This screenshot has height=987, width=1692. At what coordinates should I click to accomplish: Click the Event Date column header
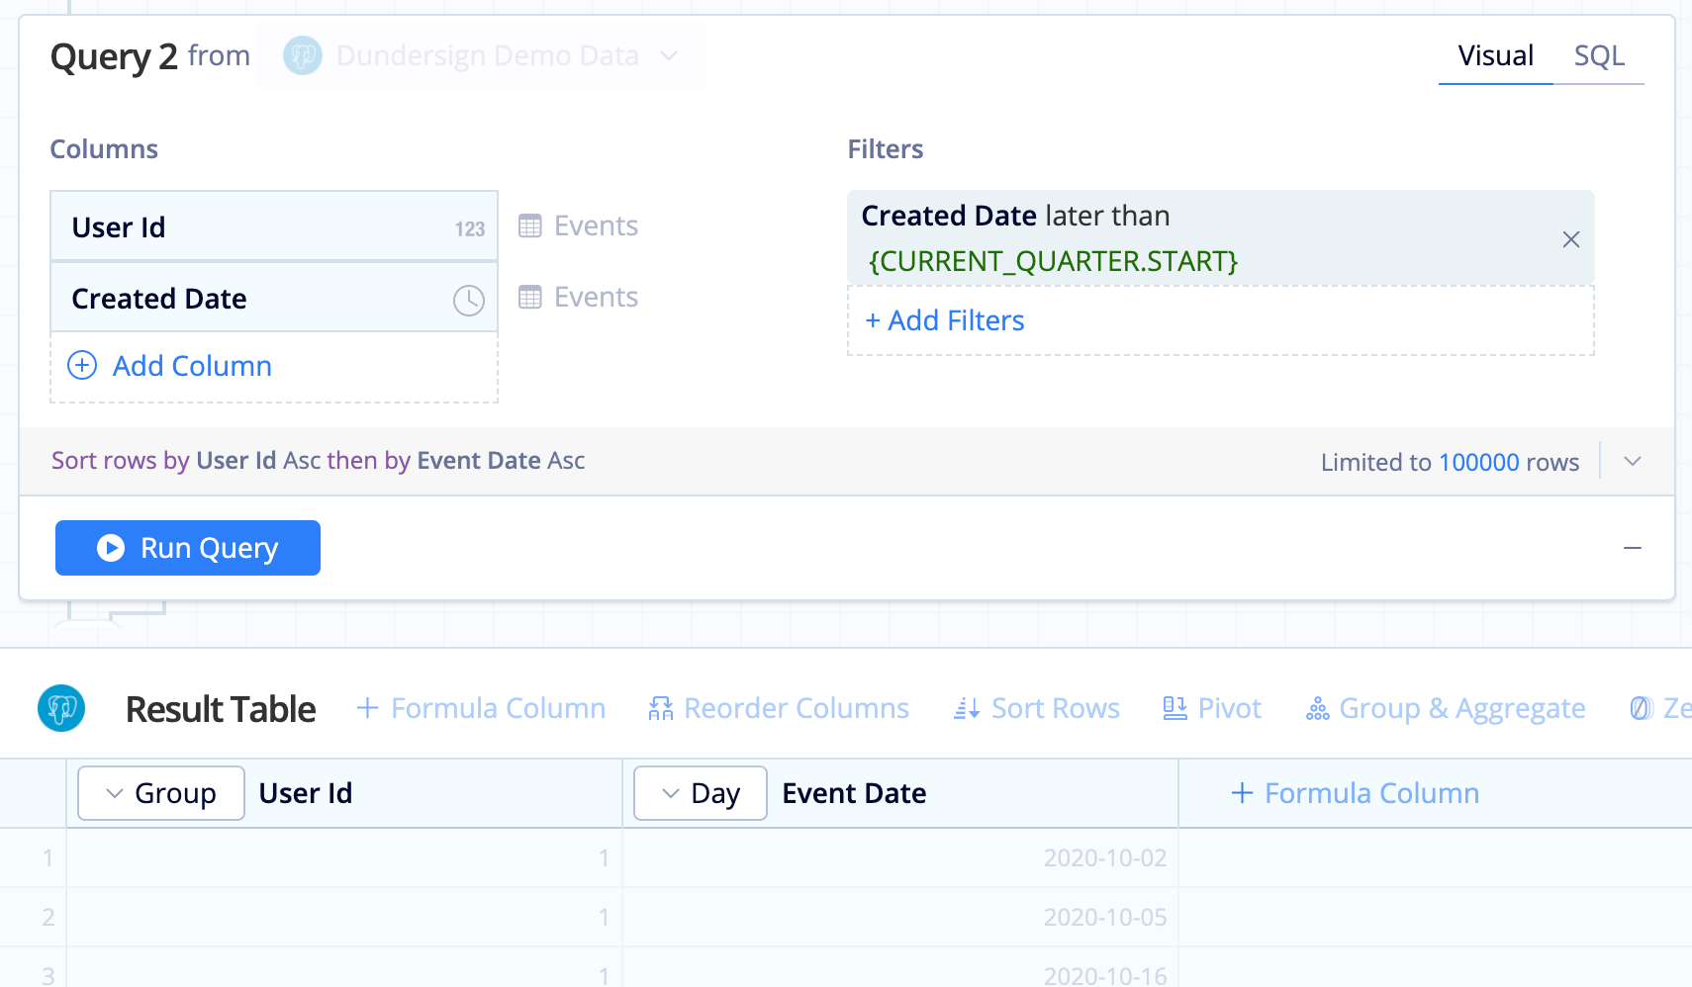tap(854, 793)
